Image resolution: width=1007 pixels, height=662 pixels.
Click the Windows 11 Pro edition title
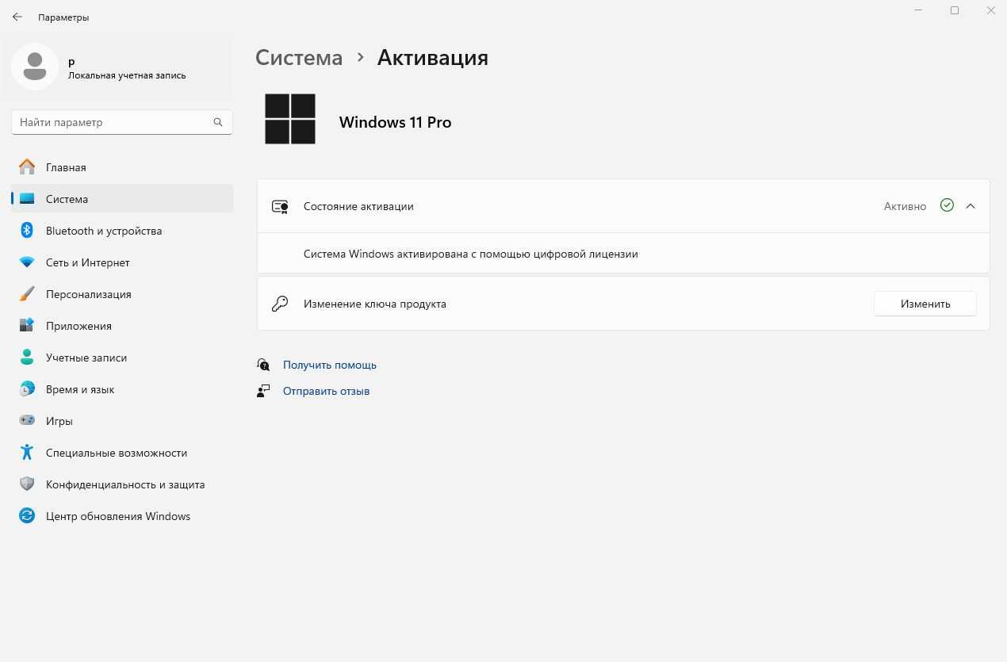[x=395, y=122]
